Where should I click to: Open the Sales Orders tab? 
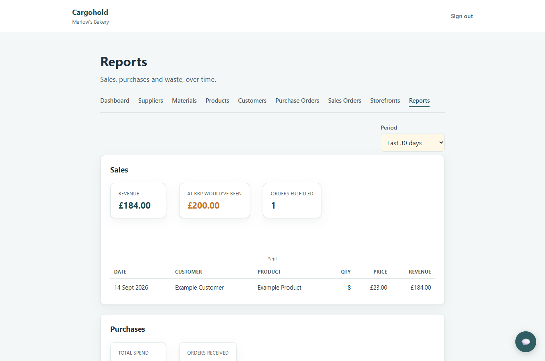(345, 101)
